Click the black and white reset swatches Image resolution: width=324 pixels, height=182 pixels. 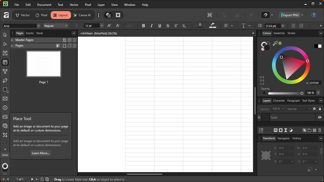tap(318, 46)
